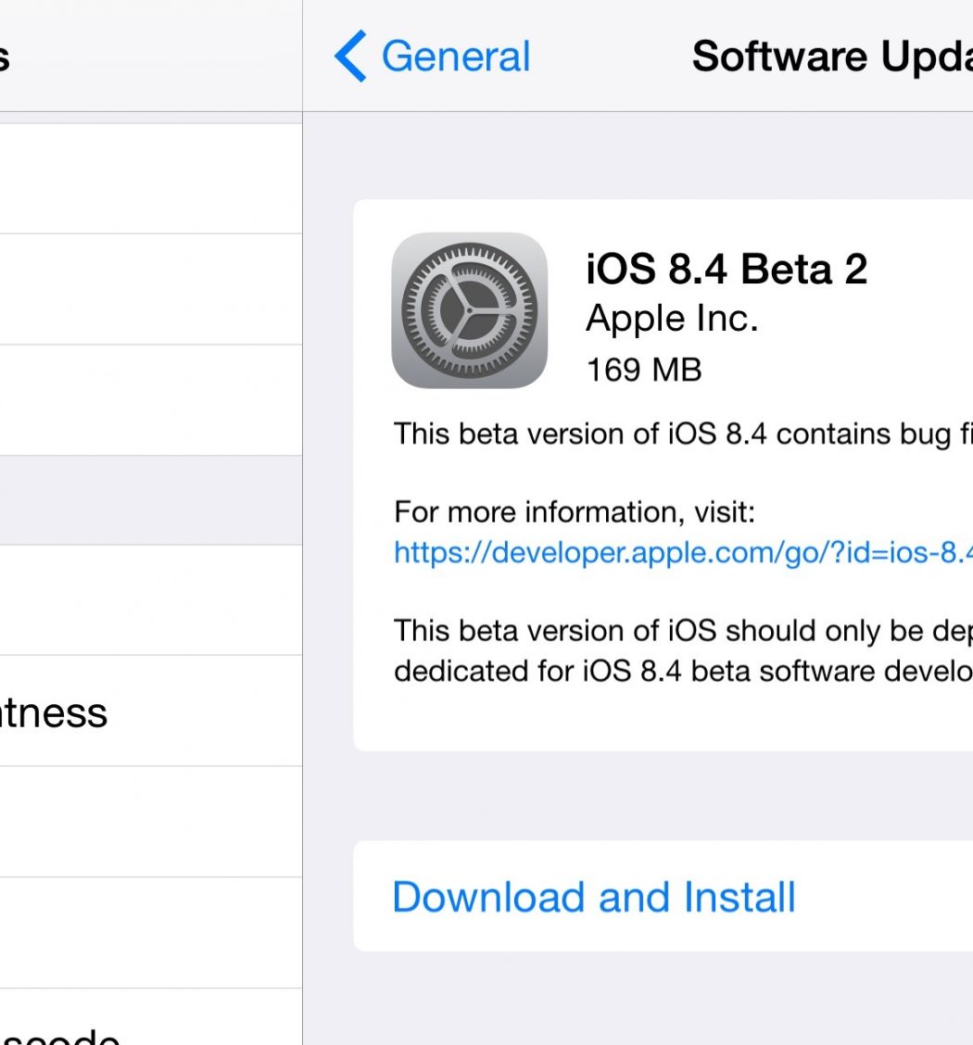
Task: Tap the 'dedicated for iOS 8.4 beta' line
Action: 682,670
